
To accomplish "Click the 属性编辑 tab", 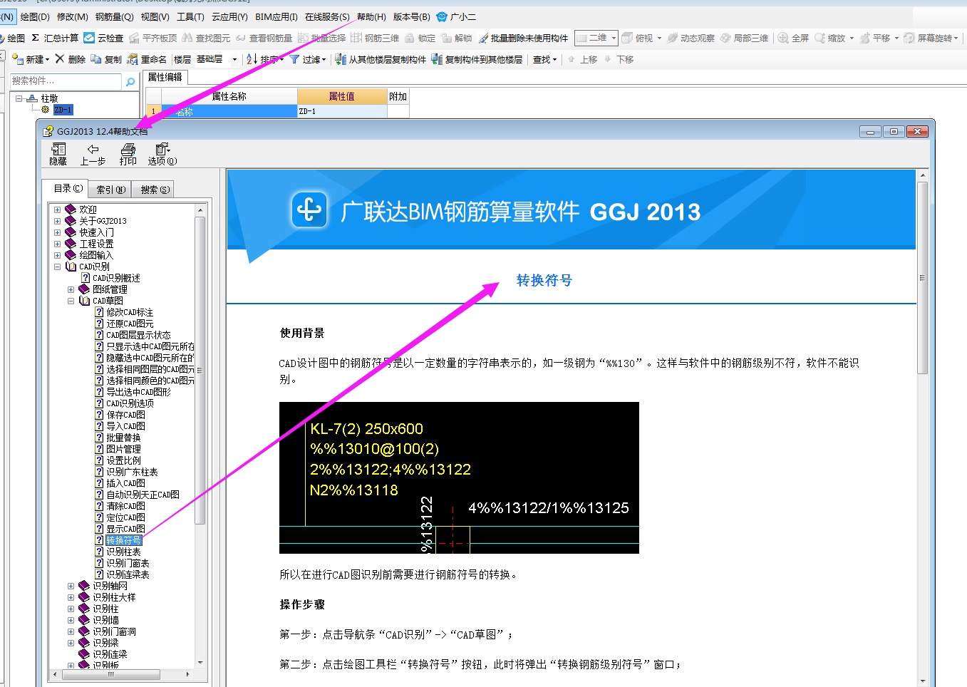I will point(165,77).
